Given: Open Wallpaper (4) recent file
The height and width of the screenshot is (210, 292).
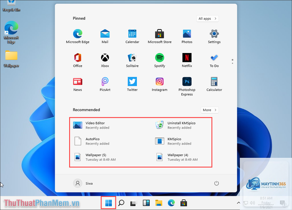Looking at the screenshot, I should click(176, 157).
